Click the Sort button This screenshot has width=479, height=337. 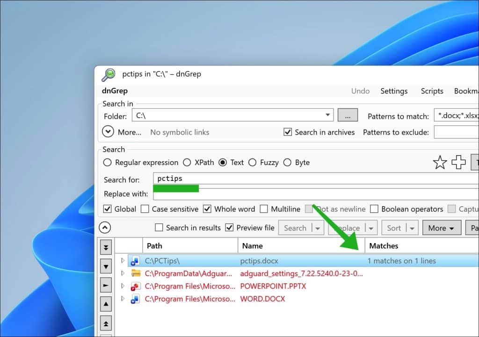tap(394, 228)
